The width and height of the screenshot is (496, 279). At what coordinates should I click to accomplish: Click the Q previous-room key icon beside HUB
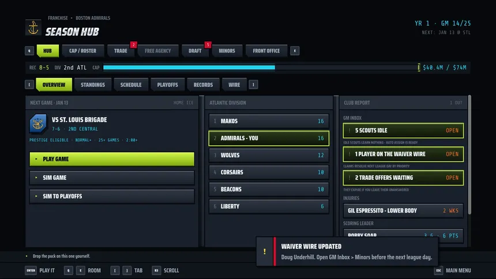29,51
